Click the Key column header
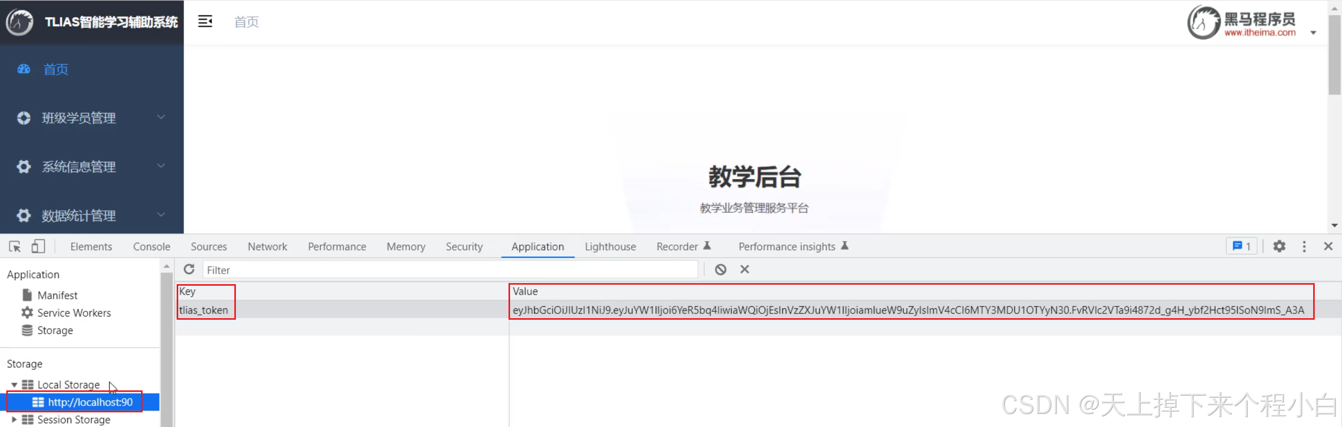Screen dimensions: 1342x427 coord(187,291)
